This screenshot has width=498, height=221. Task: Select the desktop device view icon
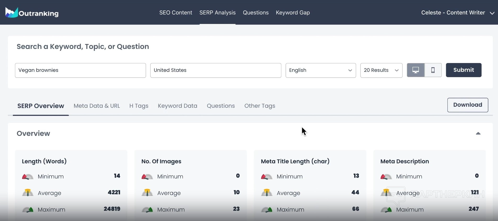pyautogui.click(x=415, y=70)
